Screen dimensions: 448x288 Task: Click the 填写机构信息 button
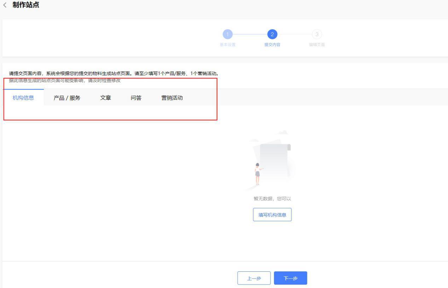(272, 214)
